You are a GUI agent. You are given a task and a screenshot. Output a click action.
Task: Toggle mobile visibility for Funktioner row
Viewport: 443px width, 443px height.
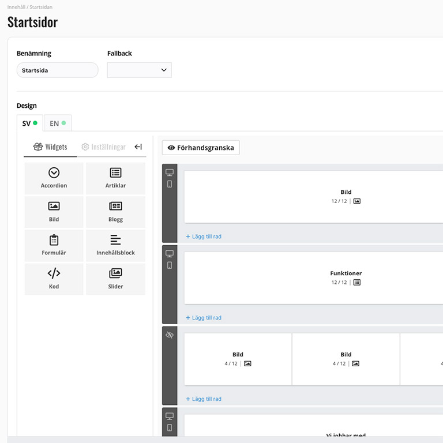tap(170, 265)
